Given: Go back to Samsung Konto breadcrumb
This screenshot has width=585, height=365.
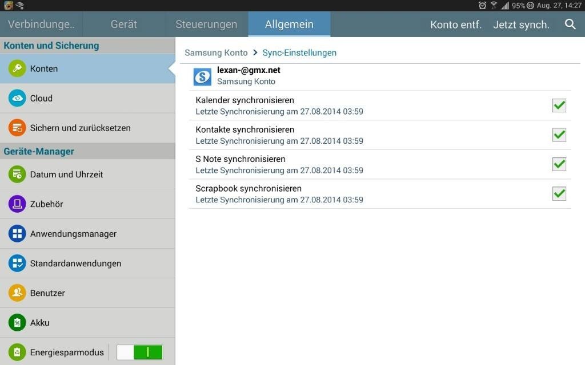Looking at the screenshot, I should coord(216,52).
